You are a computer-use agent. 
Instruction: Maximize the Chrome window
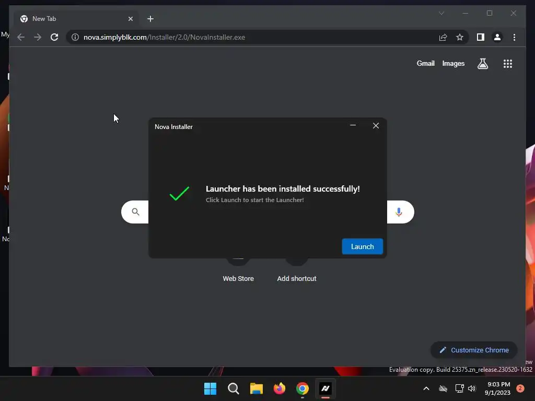point(489,13)
